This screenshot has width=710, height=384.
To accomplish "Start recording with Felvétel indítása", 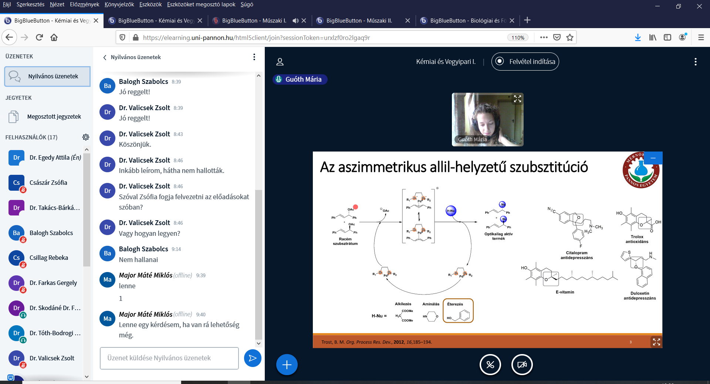I will coord(525,61).
